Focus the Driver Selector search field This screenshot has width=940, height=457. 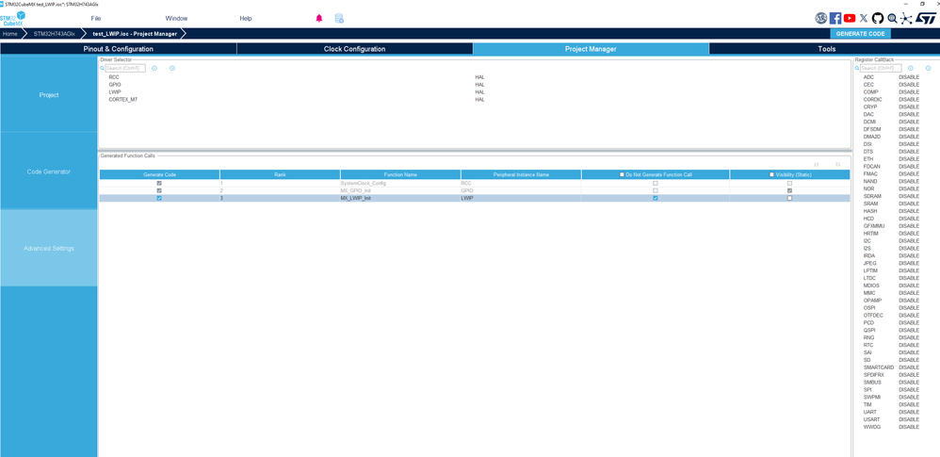click(x=125, y=69)
